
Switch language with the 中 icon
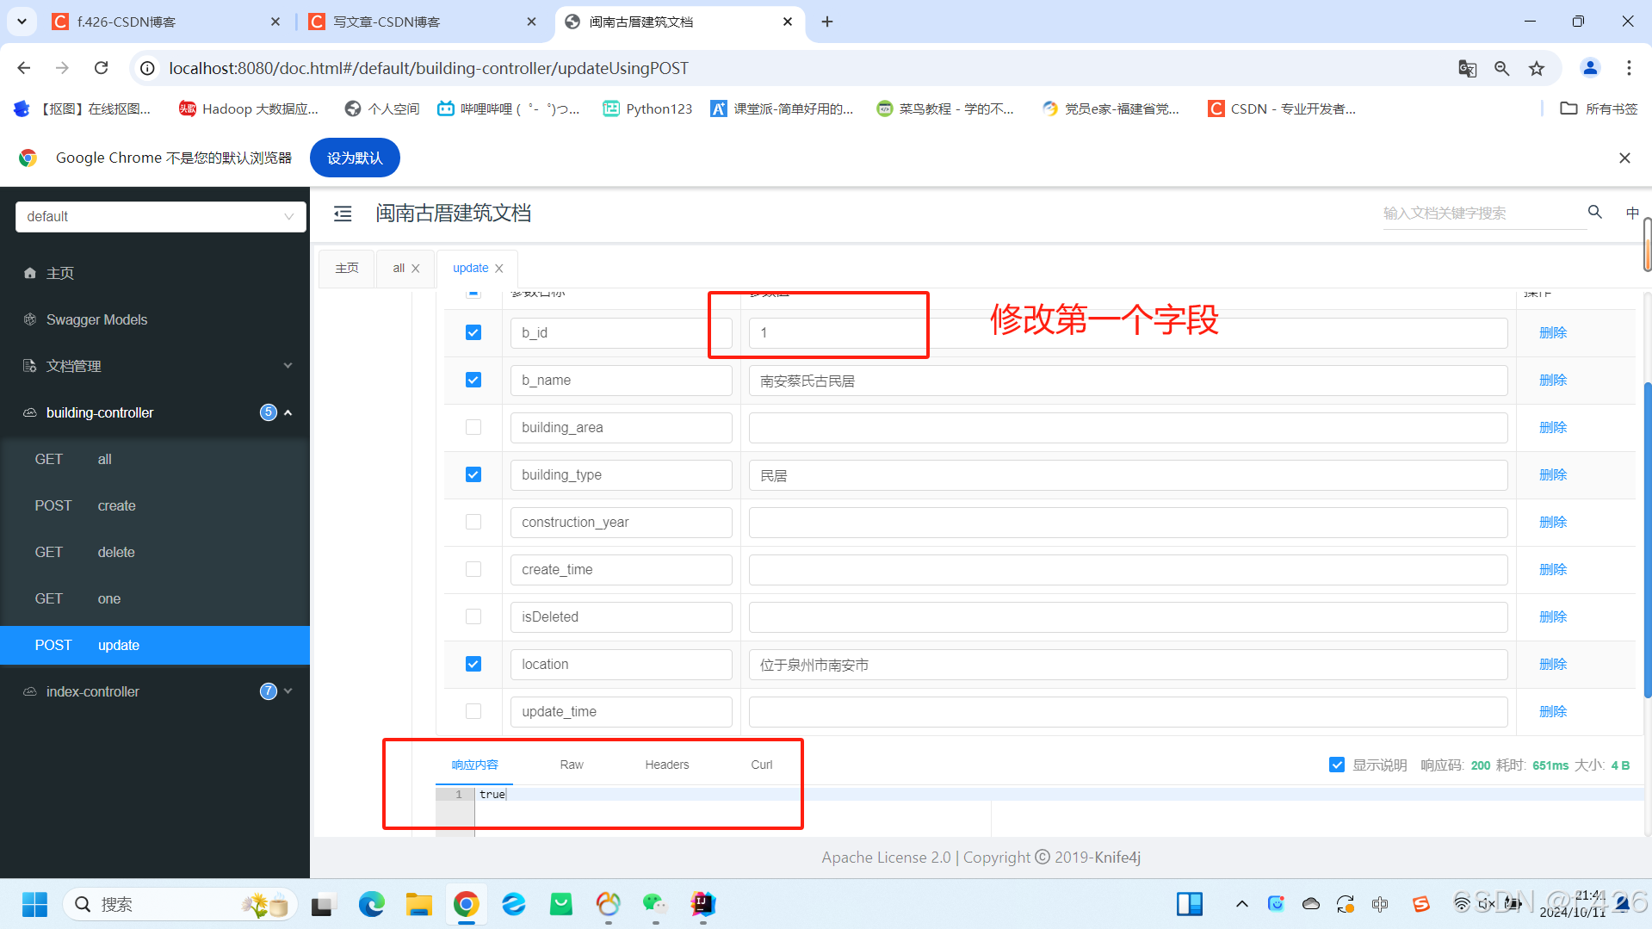click(1632, 213)
